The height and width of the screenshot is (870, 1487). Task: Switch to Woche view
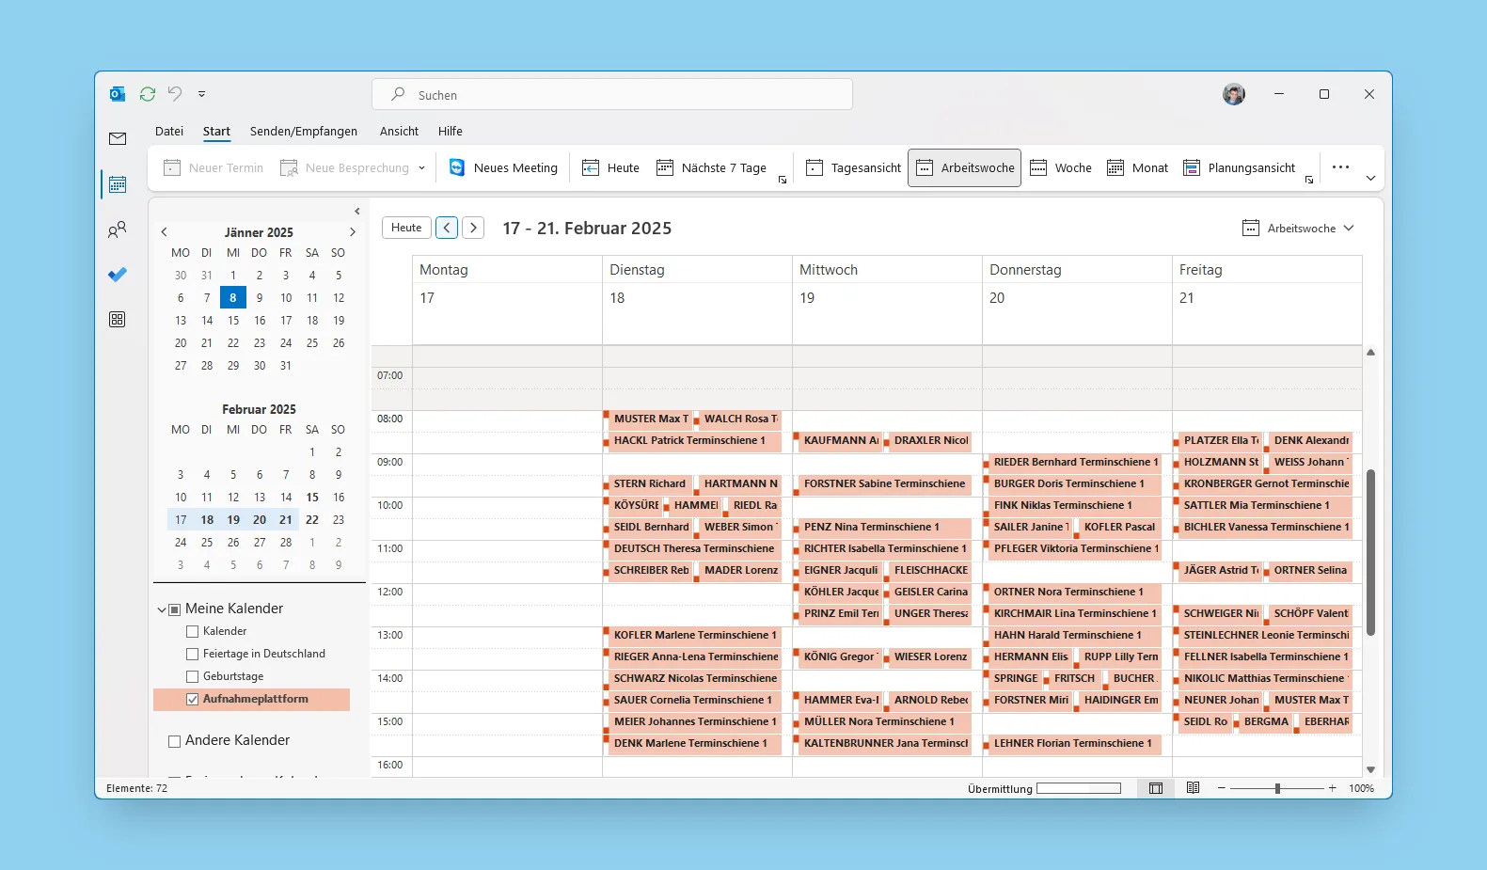(x=1061, y=167)
